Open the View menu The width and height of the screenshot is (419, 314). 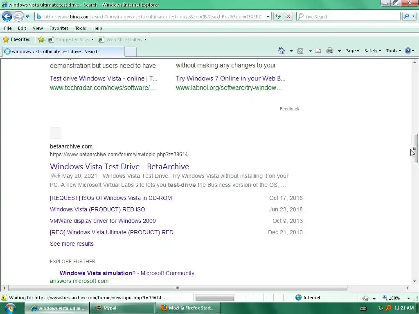click(x=38, y=28)
